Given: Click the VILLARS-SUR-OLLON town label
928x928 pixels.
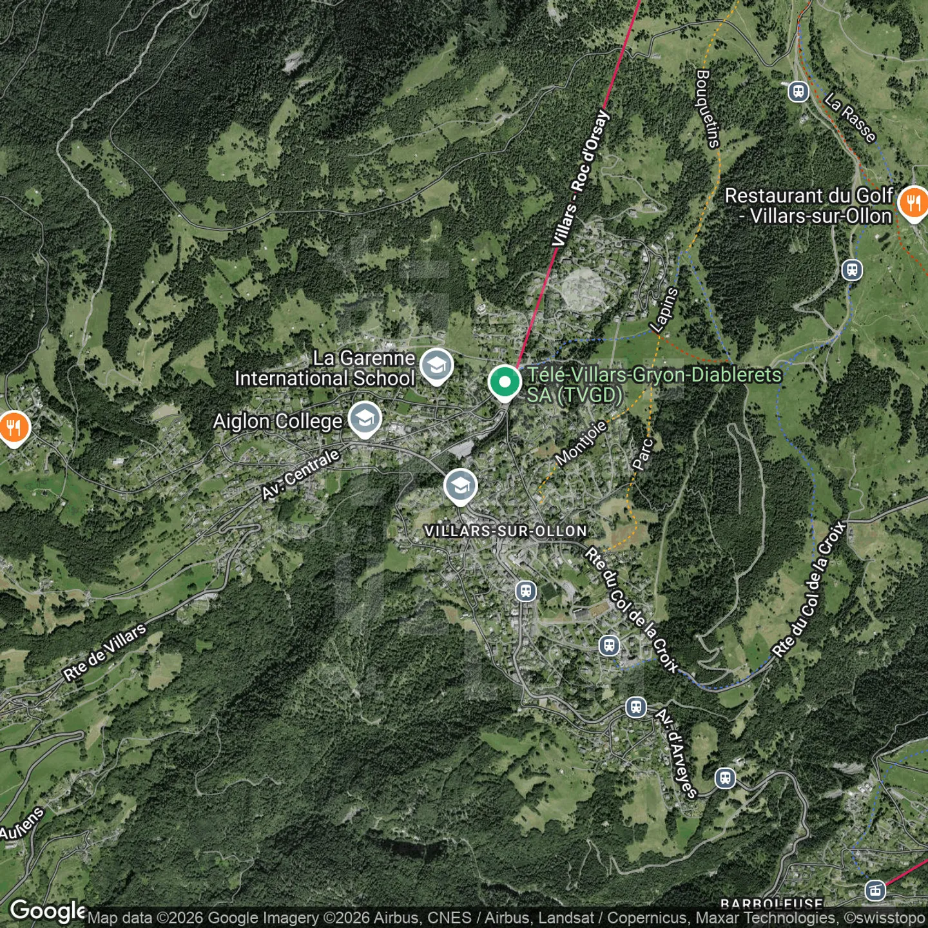Looking at the screenshot, I should pos(506,531).
